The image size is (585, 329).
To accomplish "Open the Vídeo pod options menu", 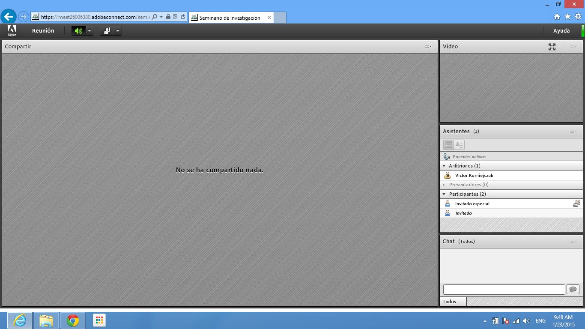I will [x=573, y=46].
